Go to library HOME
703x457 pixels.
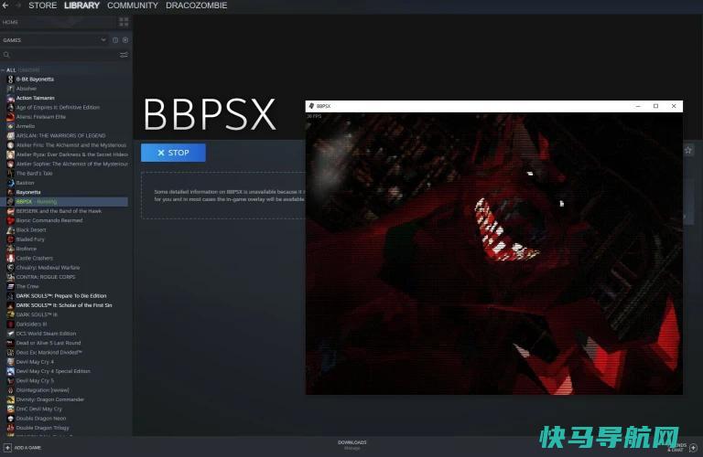(10, 22)
